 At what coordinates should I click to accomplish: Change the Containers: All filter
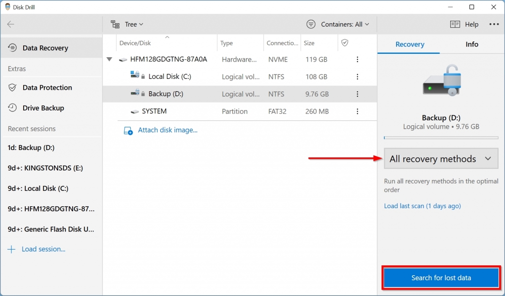click(x=338, y=24)
